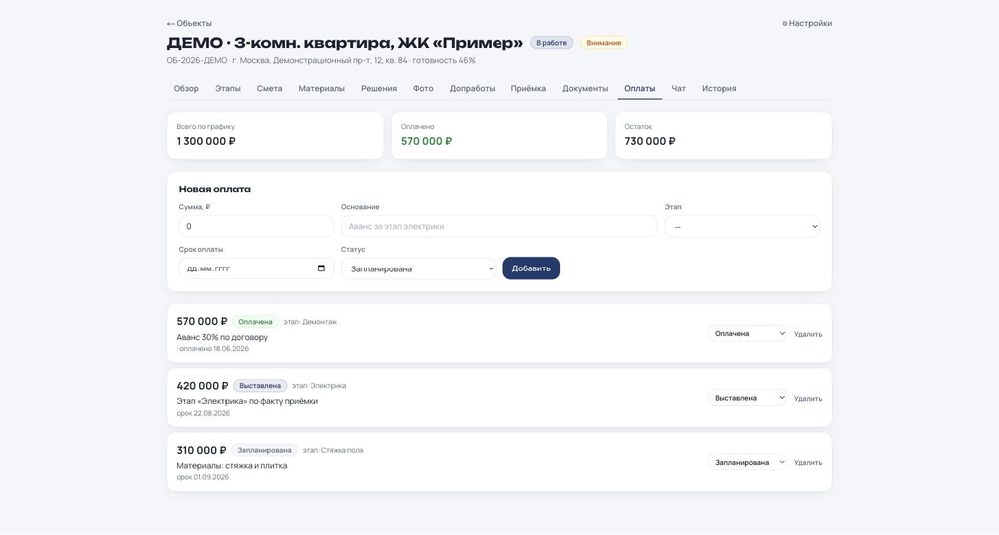Click the срок 01.09.2026 date text

[x=202, y=477]
